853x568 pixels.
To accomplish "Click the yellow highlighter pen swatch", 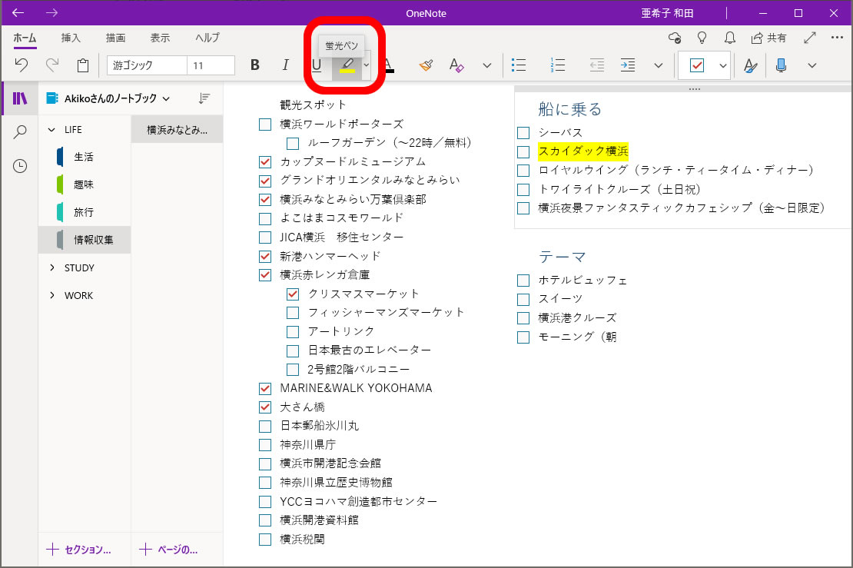I will point(347,66).
